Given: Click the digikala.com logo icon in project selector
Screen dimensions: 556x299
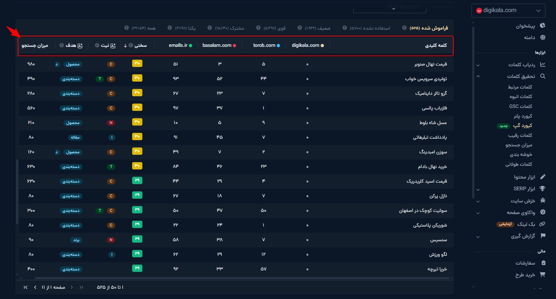Looking at the screenshot, I should tap(479, 11).
